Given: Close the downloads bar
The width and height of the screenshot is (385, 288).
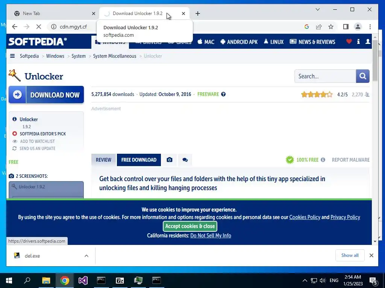Looking at the screenshot, I should click(x=371, y=255).
